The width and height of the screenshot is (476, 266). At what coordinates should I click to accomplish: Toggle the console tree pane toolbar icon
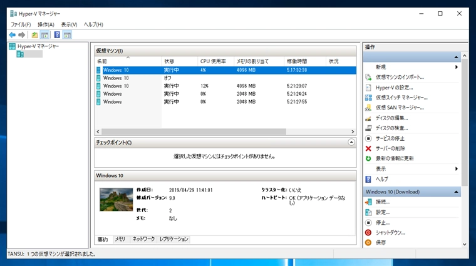point(44,35)
